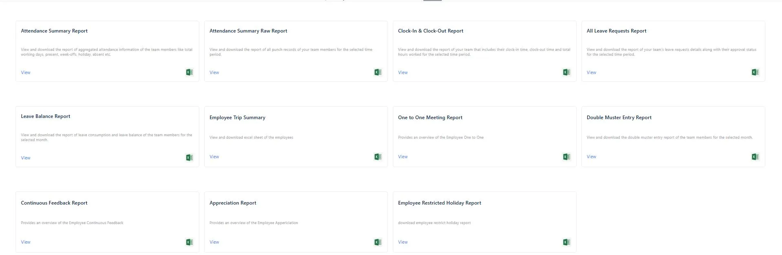Open View link for Double Muster Entry Report
This screenshot has height=255, width=782.
tap(591, 157)
